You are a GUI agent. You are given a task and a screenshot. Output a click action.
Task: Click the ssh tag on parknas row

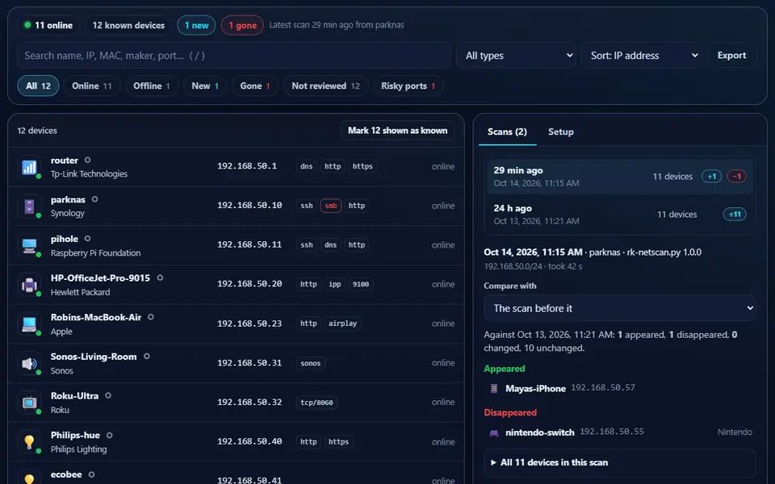[x=307, y=206]
